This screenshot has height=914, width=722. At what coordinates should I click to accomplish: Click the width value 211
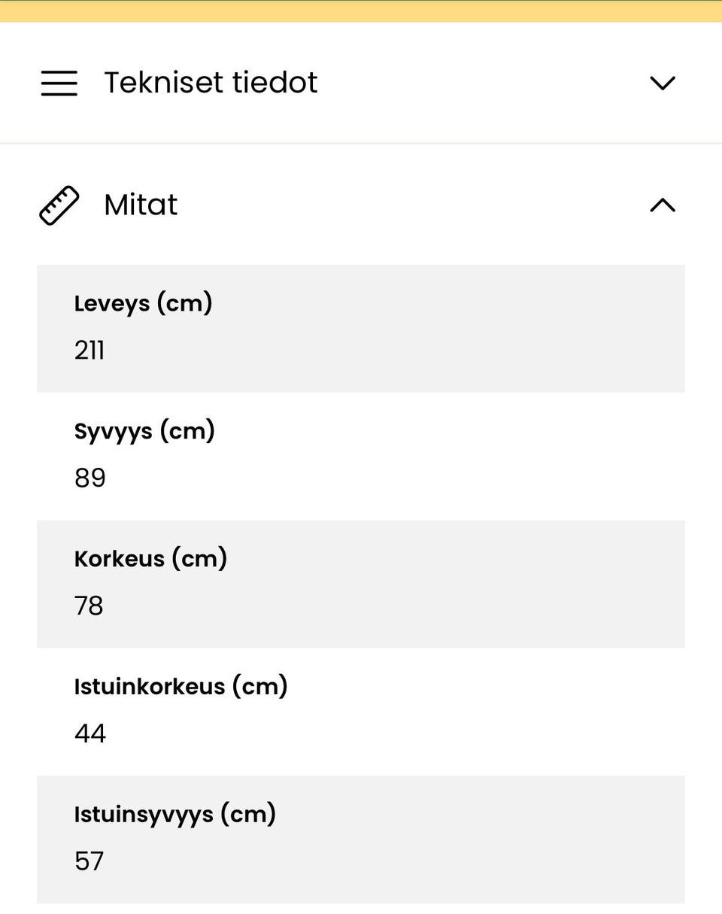(x=89, y=351)
